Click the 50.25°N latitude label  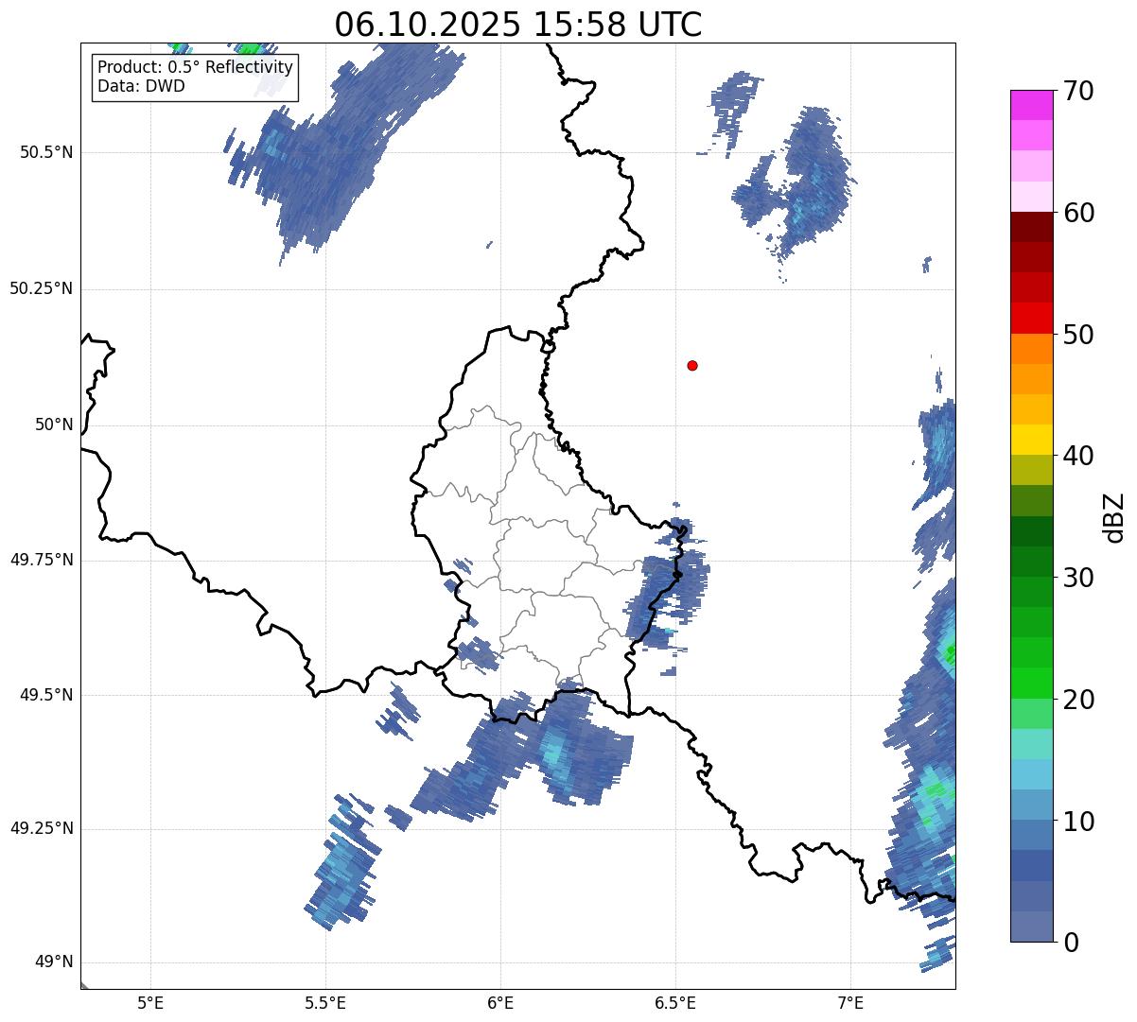[42, 288]
